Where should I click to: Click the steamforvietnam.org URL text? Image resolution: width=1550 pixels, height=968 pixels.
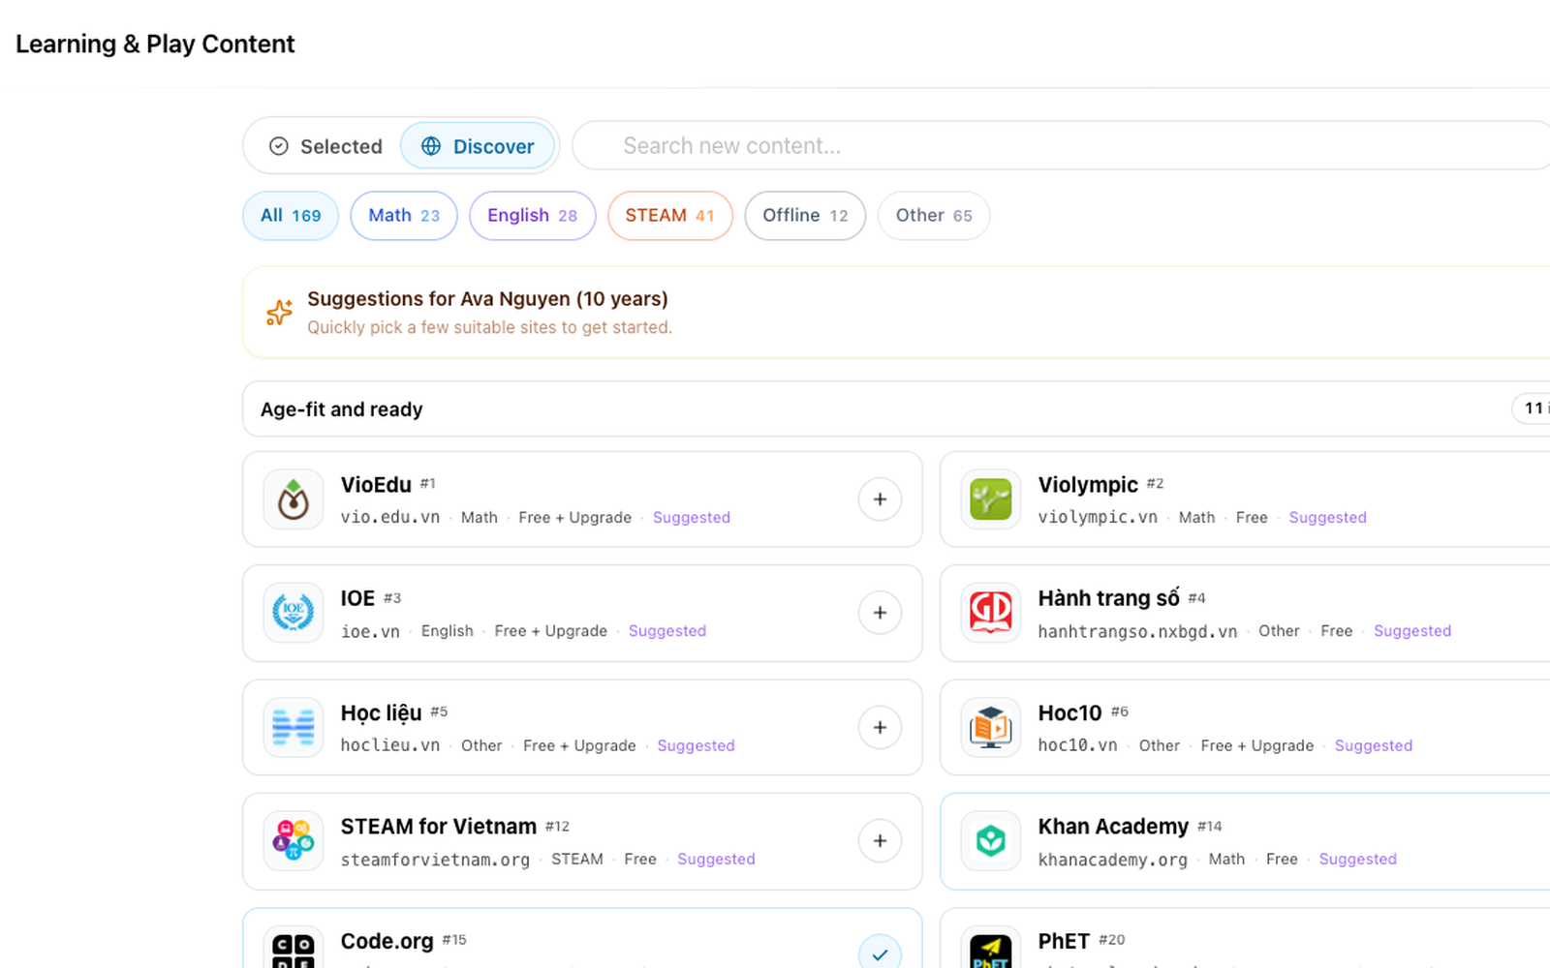pyautogui.click(x=435, y=860)
